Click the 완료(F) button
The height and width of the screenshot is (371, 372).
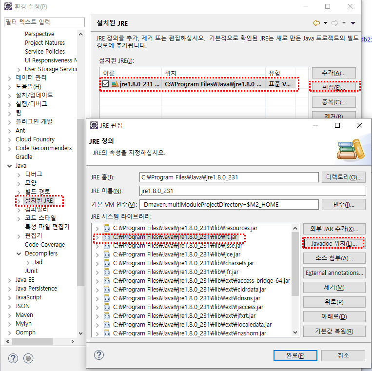295,355
